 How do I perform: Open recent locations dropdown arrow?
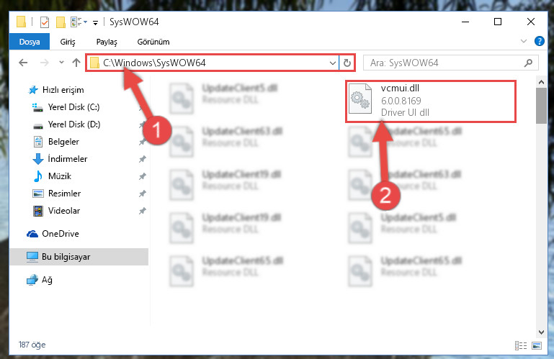(61, 63)
